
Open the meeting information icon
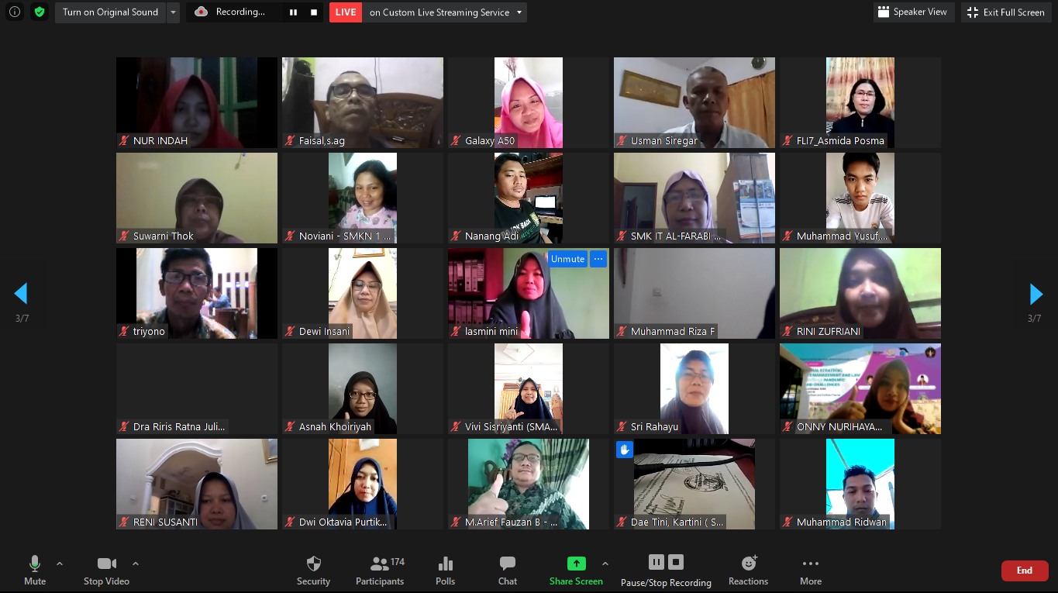tap(15, 12)
